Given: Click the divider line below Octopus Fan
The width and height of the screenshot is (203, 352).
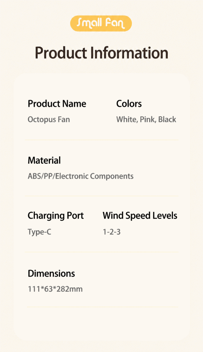Looking at the screenshot, I should click(101, 140).
